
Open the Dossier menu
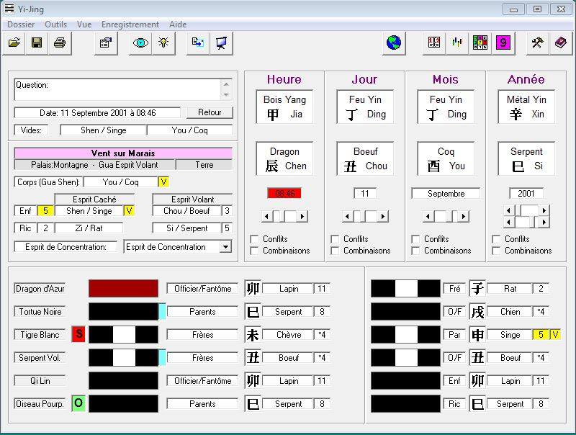(x=21, y=24)
